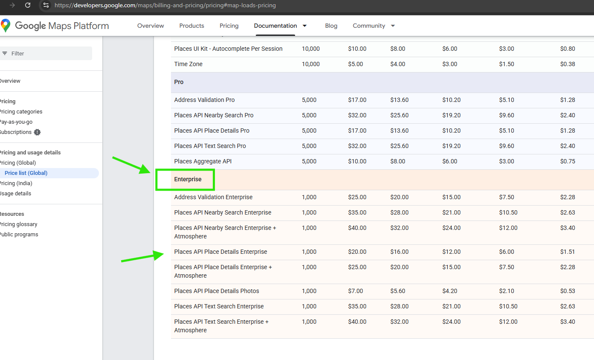Open site information icon in address bar
594x360 pixels.
click(46, 6)
